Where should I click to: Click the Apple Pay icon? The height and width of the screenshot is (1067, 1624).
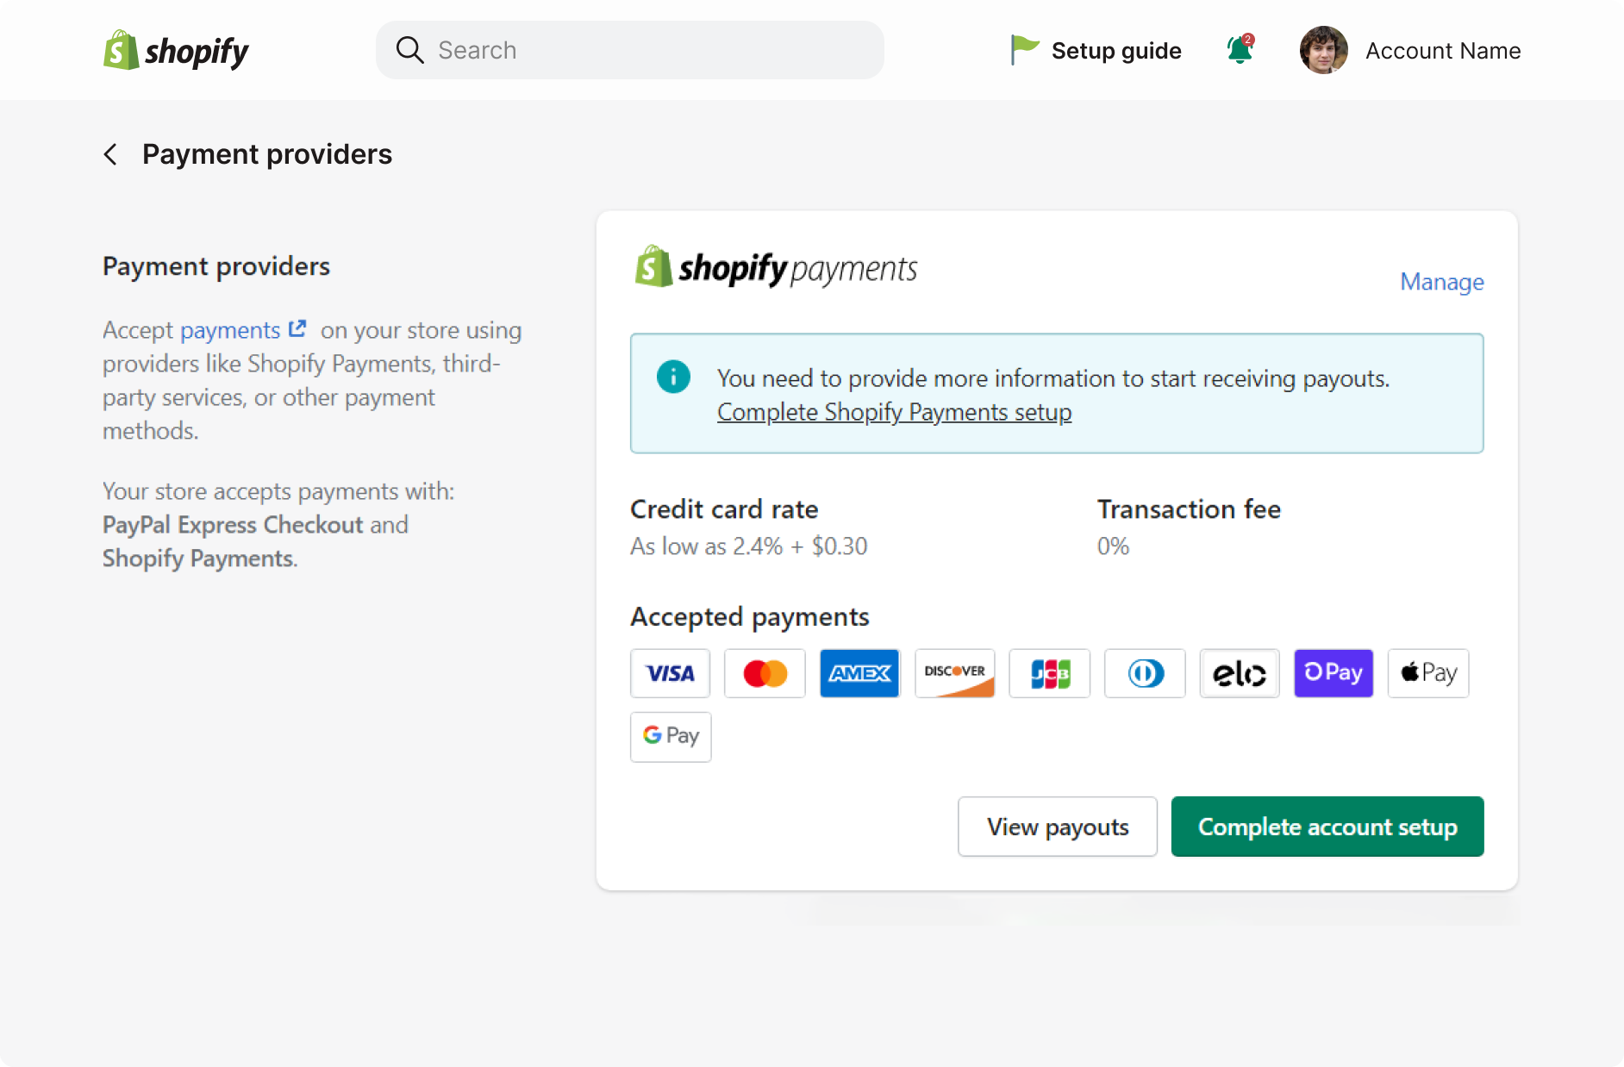tap(1427, 673)
